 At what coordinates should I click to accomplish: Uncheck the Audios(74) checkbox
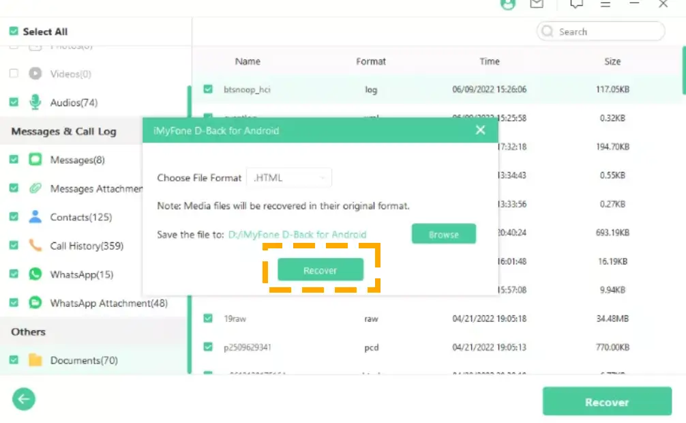[14, 102]
